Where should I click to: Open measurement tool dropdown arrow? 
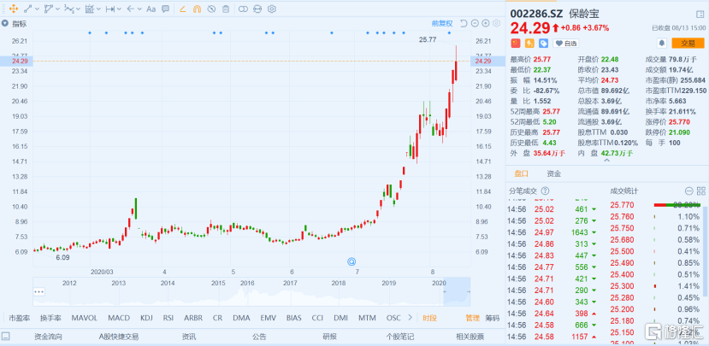point(98,9)
